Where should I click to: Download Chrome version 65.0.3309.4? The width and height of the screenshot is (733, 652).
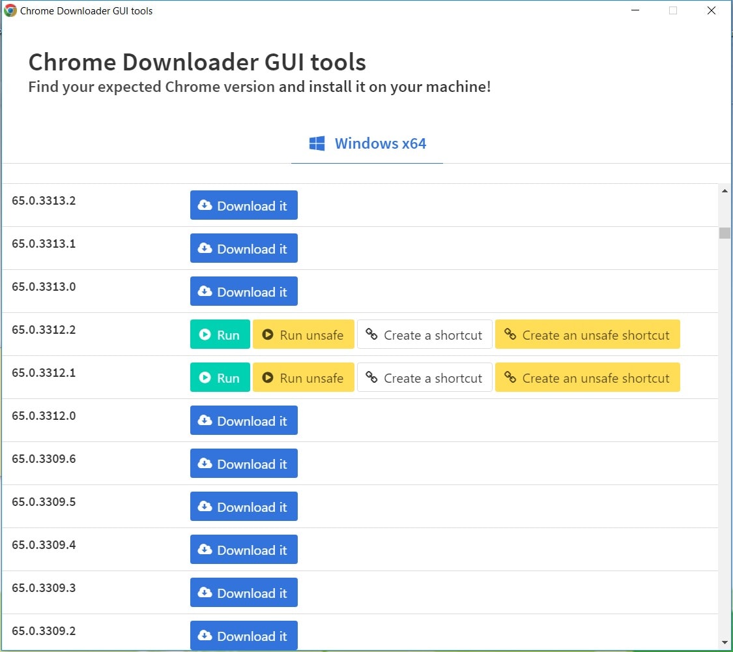(244, 549)
